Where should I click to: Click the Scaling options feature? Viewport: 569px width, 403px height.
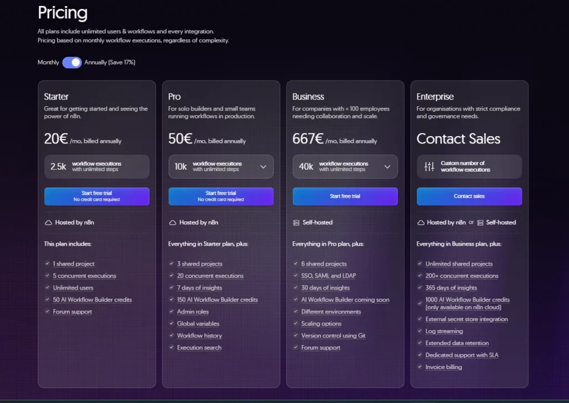point(321,324)
